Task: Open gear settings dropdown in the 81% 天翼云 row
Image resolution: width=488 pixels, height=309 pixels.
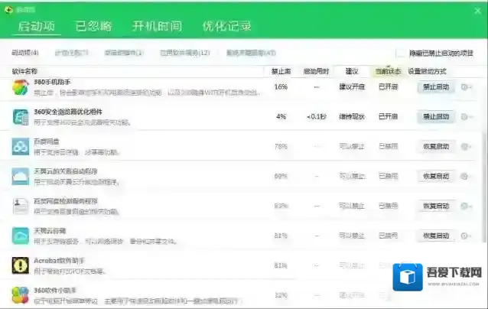Action: (x=466, y=236)
